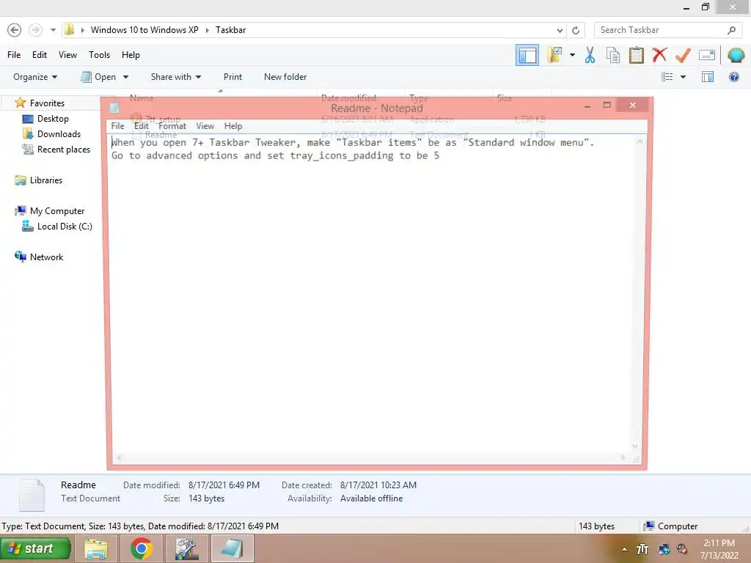Select Recent places in navigation pane
The width and height of the screenshot is (751, 563).
point(64,150)
